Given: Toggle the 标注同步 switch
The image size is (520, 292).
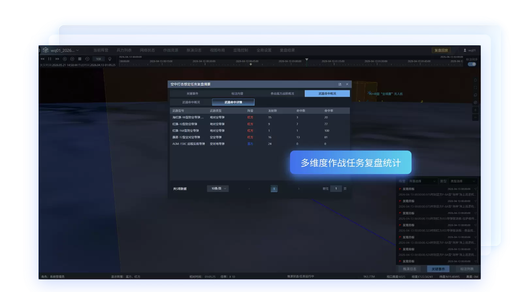Looking at the screenshot, I should tap(472, 64).
